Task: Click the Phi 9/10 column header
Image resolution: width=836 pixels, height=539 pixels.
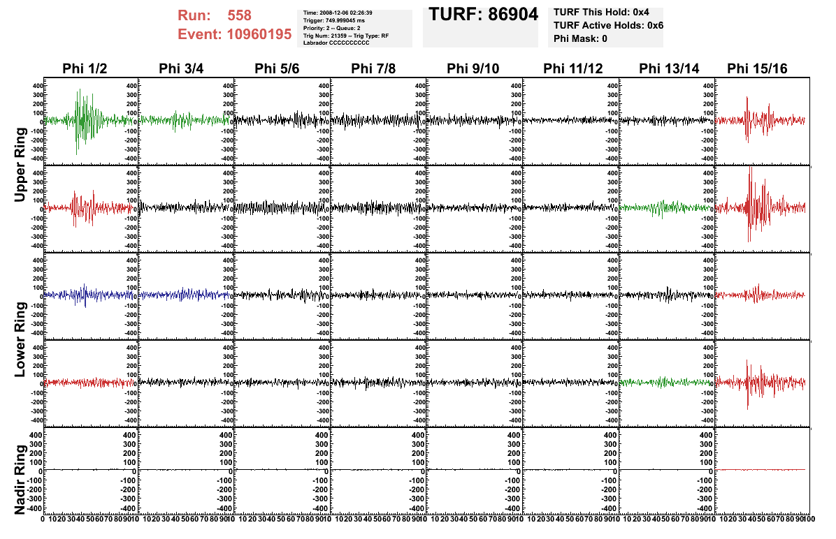Action: point(473,68)
